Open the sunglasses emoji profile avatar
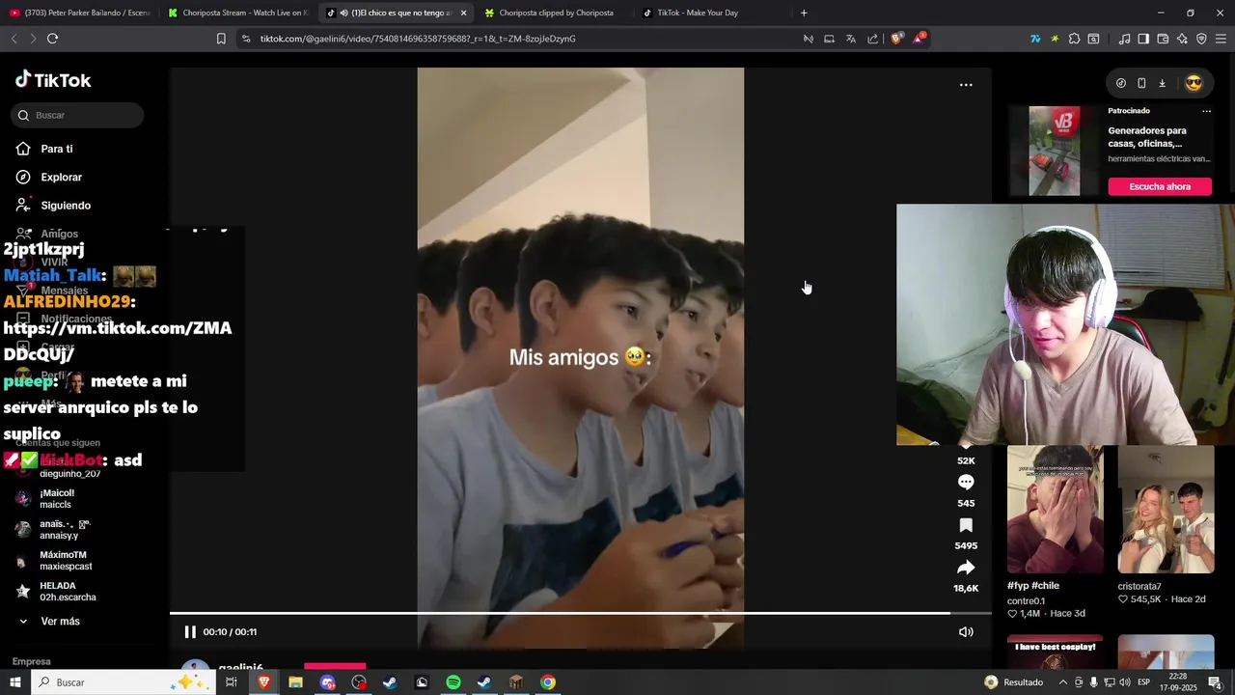 point(1194,83)
